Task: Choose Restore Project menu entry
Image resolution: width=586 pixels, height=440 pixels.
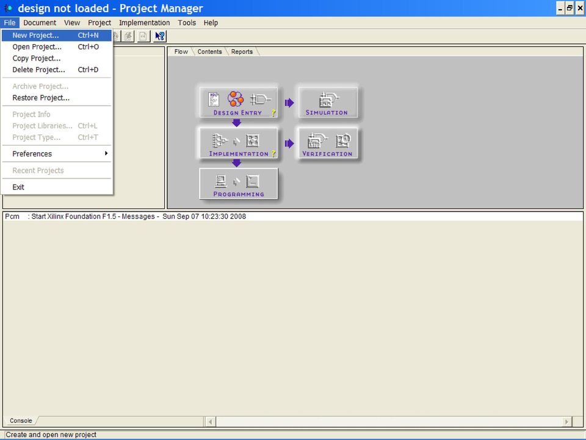Action: [57, 98]
